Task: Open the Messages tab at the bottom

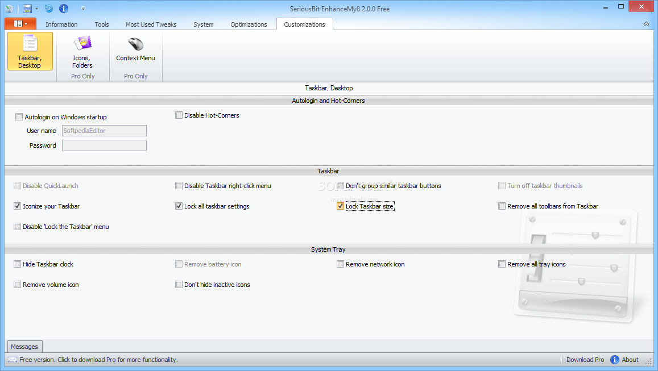Action: pos(25,347)
